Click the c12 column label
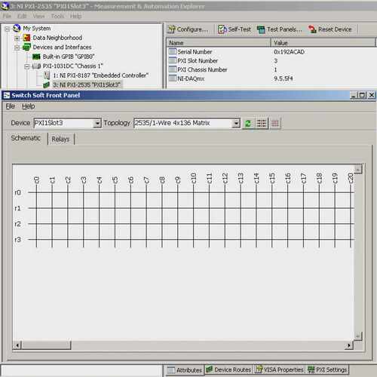The height and width of the screenshot is (377, 377). pyautogui.click(x=225, y=179)
